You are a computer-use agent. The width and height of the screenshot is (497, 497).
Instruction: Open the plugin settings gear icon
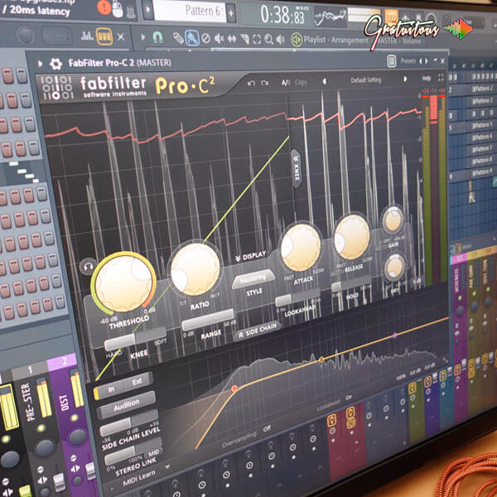click(55, 64)
